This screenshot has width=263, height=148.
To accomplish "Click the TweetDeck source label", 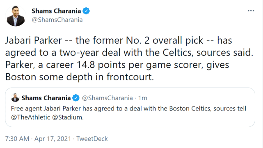I will tap(92, 139).
